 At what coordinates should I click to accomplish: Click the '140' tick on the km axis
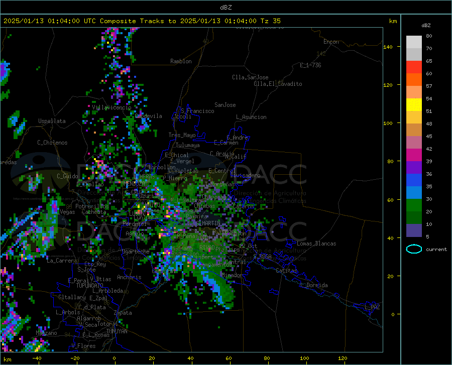pos(388,47)
